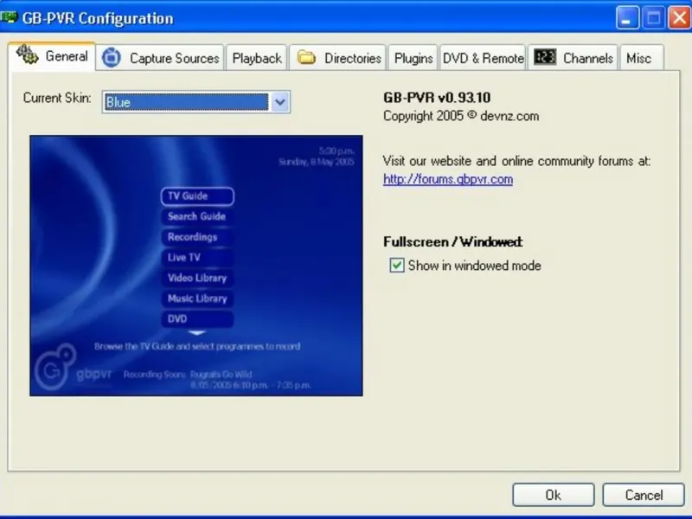Click the Copyright 2005 devnz.com text
Viewport: 692px width, 519px height.
tap(461, 116)
